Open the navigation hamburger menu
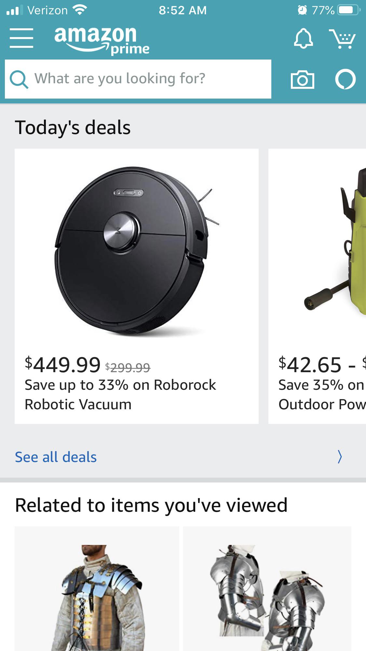The height and width of the screenshot is (651, 366). coord(21,37)
